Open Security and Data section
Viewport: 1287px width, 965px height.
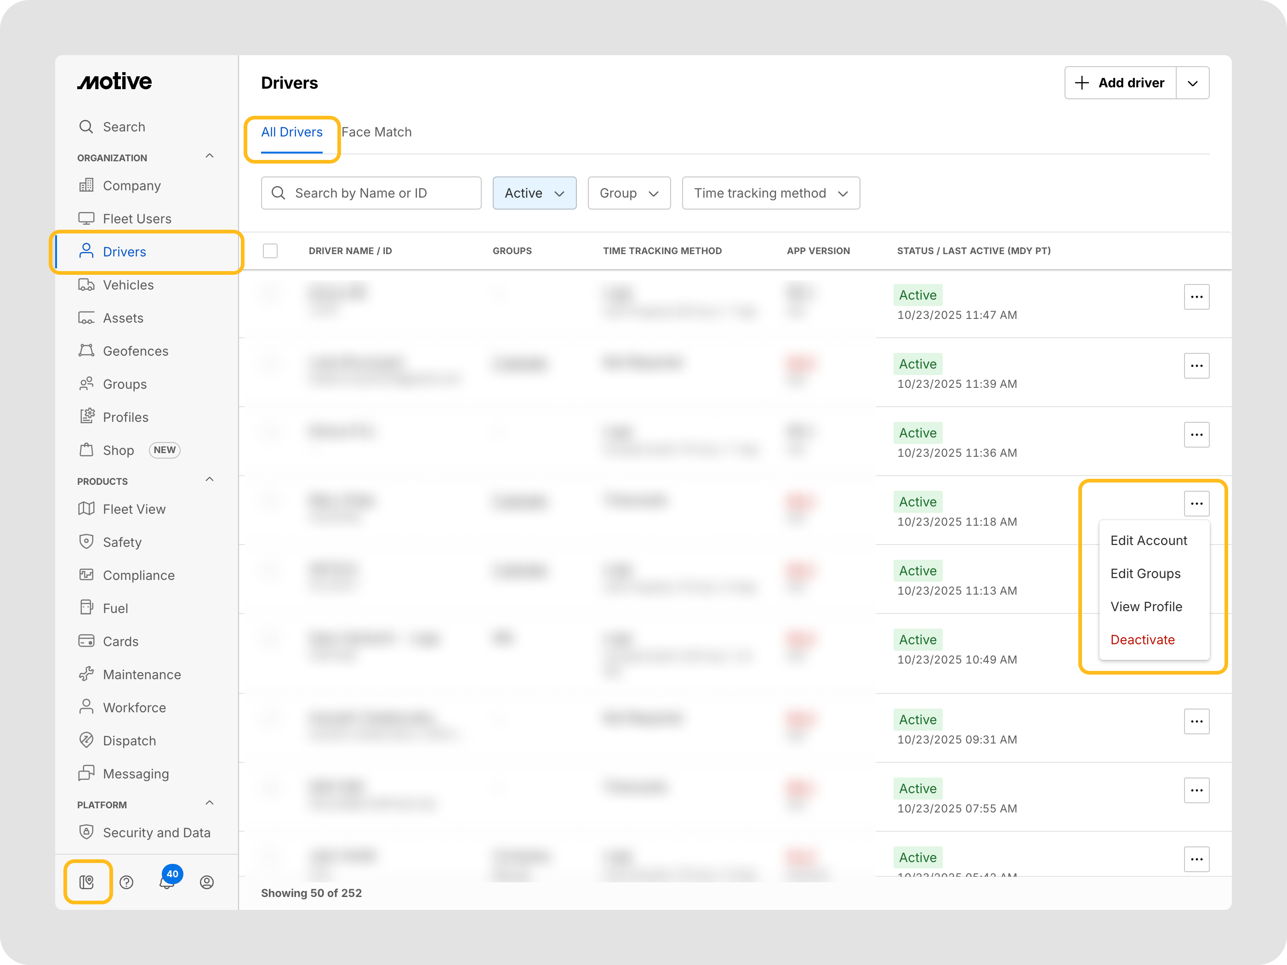coord(156,832)
